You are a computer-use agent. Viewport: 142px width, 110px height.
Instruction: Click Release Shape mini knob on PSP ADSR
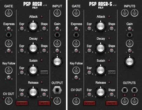[44, 95]
